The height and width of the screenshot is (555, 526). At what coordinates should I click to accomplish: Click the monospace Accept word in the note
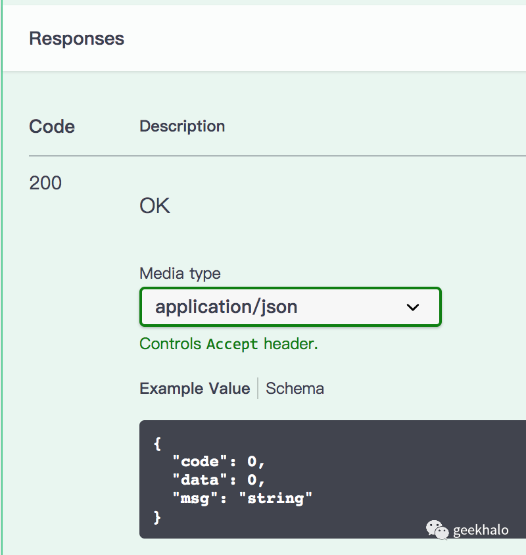pos(232,345)
